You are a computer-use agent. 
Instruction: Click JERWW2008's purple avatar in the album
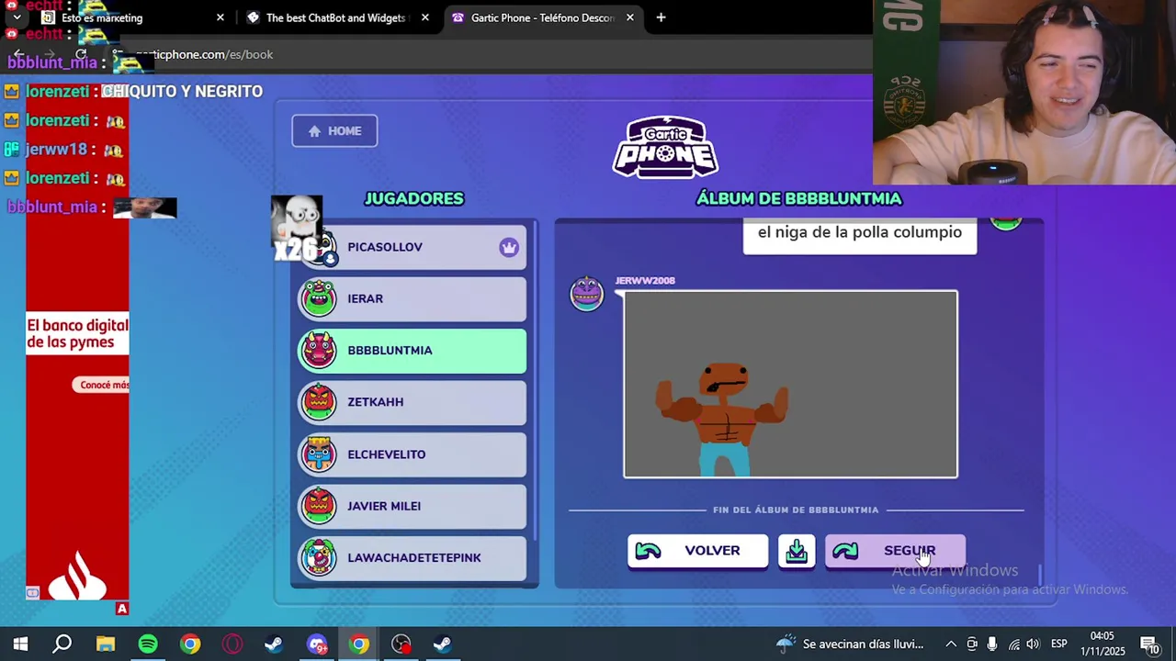click(x=586, y=294)
